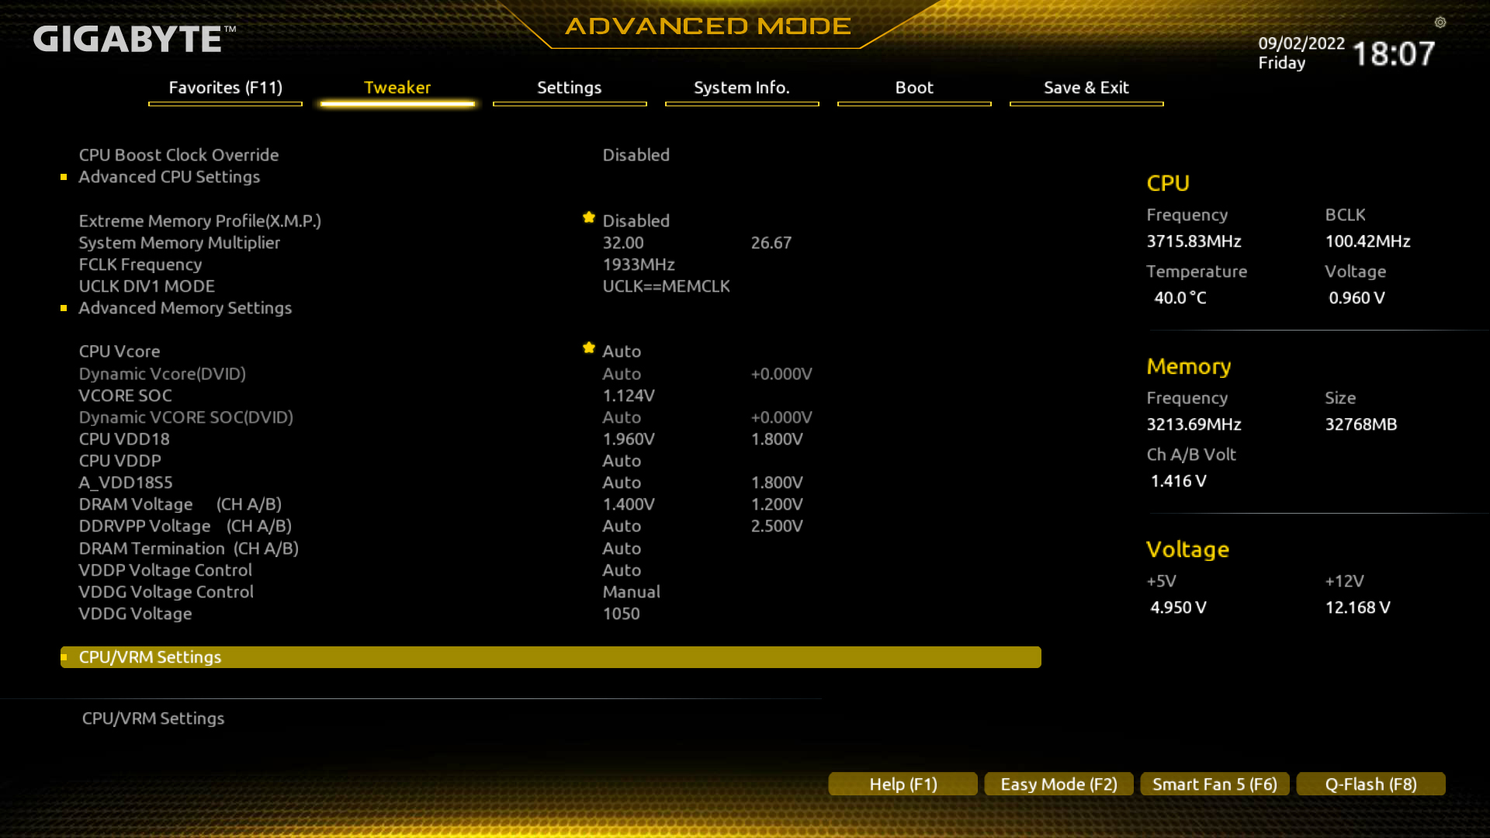Click the gear settings icon near clock

tap(1440, 23)
